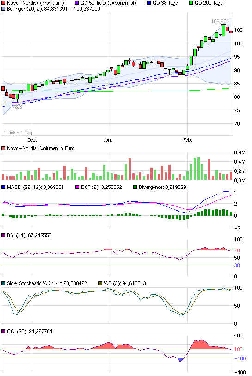Click the 'Novo-Nordisk (Frankfurt)' legend label
Image resolution: width=252 pixels, height=376 pixels.
pos(36,3)
